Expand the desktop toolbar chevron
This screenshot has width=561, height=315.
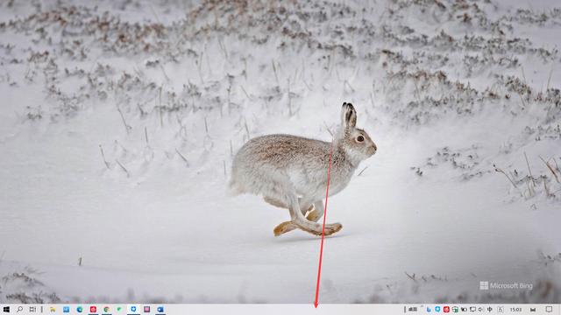(423, 306)
